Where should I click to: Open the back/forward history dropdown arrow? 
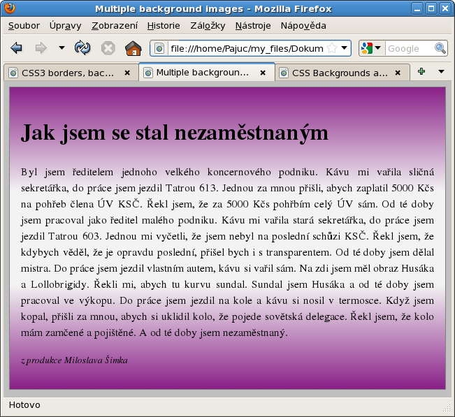[x=62, y=48]
